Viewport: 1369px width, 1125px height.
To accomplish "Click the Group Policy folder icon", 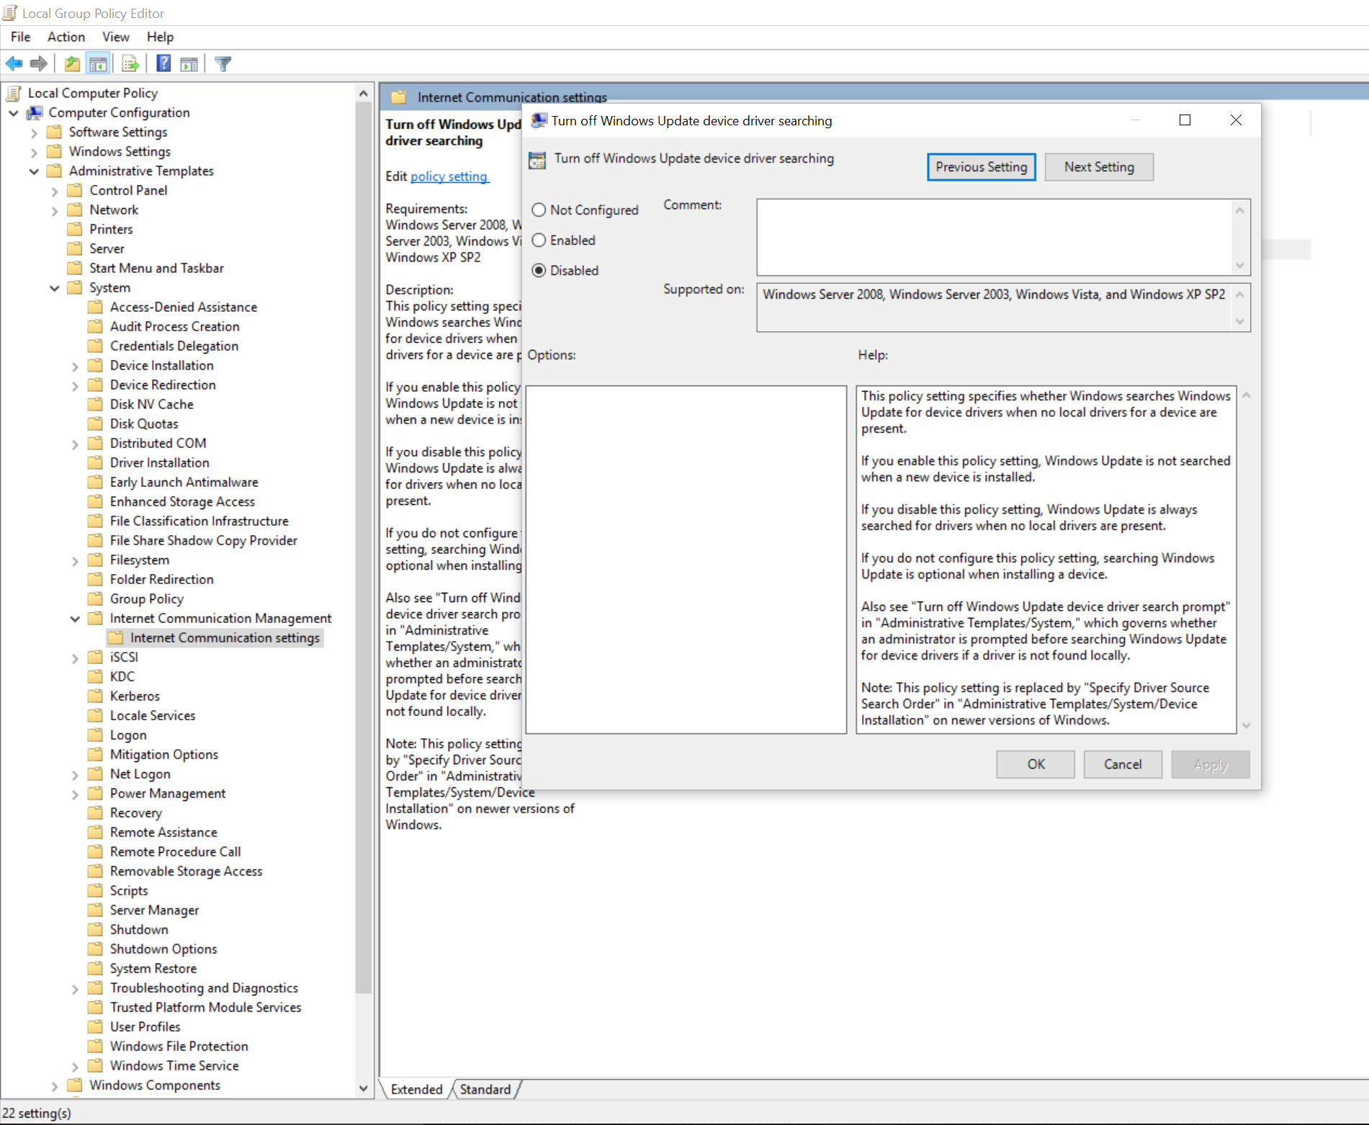I will coord(95,599).
